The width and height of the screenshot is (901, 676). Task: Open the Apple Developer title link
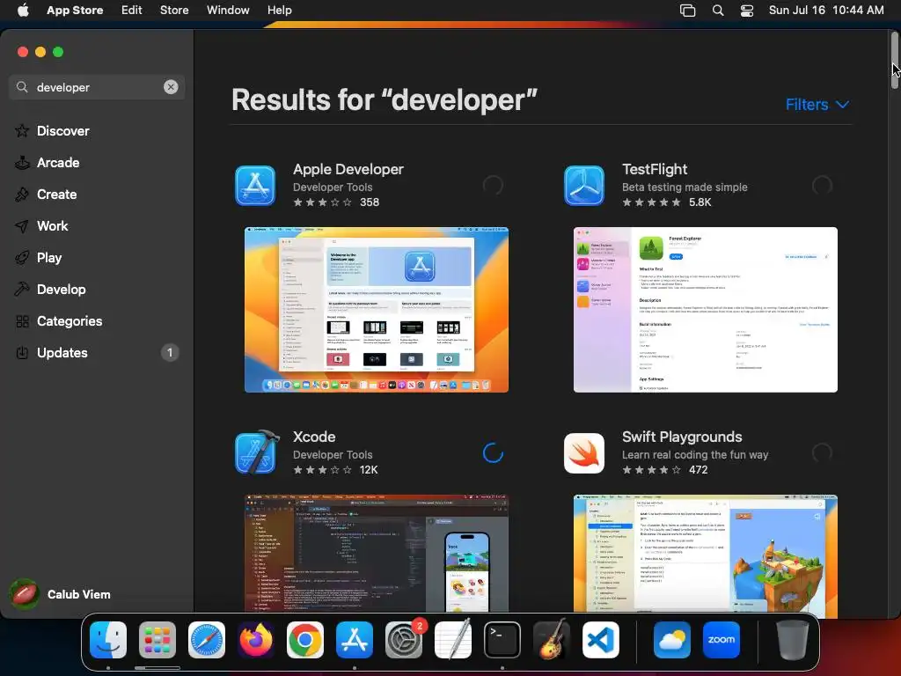point(348,170)
